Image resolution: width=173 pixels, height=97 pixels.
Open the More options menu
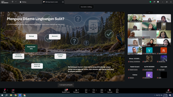pos(117,91)
